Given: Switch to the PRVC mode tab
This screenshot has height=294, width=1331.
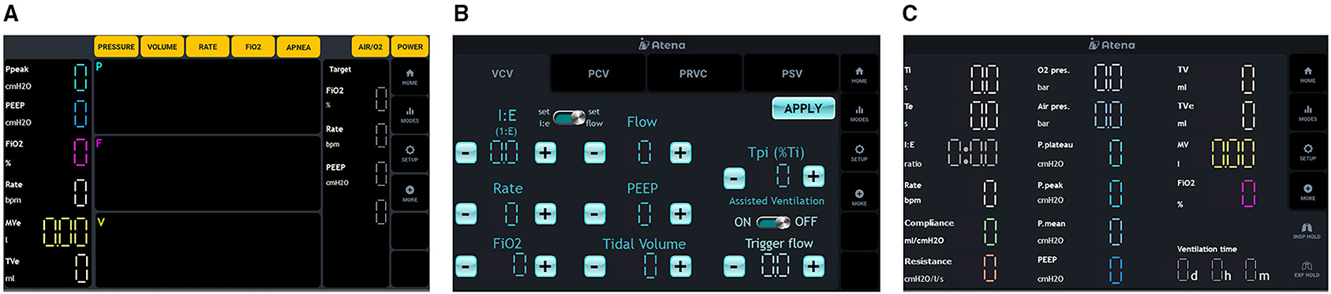Looking at the screenshot, I should pyautogui.click(x=694, y=73).
